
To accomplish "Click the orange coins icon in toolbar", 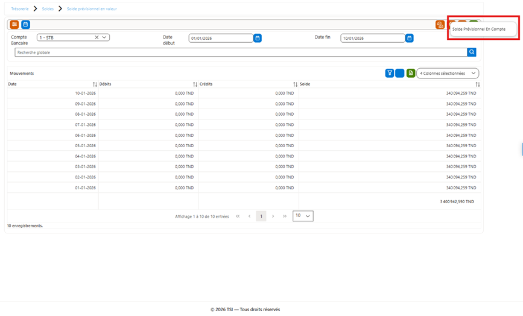I will [440, 25].
